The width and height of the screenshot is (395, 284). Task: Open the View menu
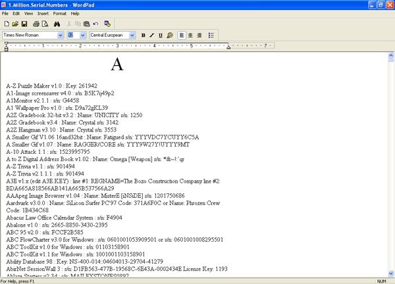28,14
